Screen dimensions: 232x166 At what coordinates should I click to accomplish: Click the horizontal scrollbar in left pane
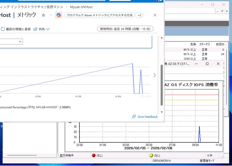22,155
